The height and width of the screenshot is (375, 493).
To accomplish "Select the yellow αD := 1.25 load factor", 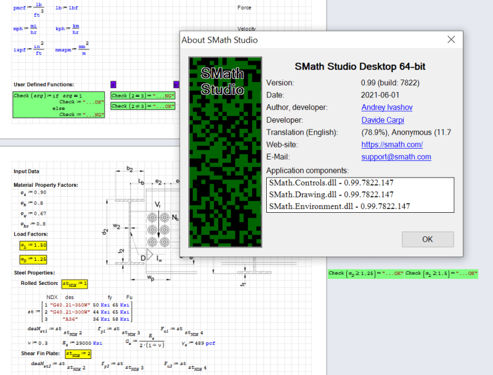I will pos(33,259).
